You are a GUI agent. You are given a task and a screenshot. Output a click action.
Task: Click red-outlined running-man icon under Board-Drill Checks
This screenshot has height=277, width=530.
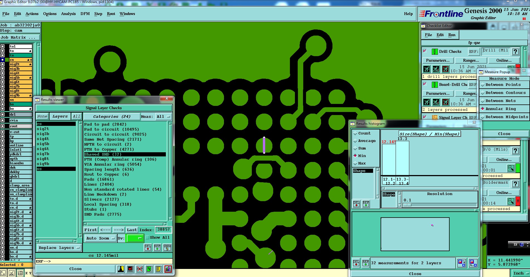click(445, 102)
